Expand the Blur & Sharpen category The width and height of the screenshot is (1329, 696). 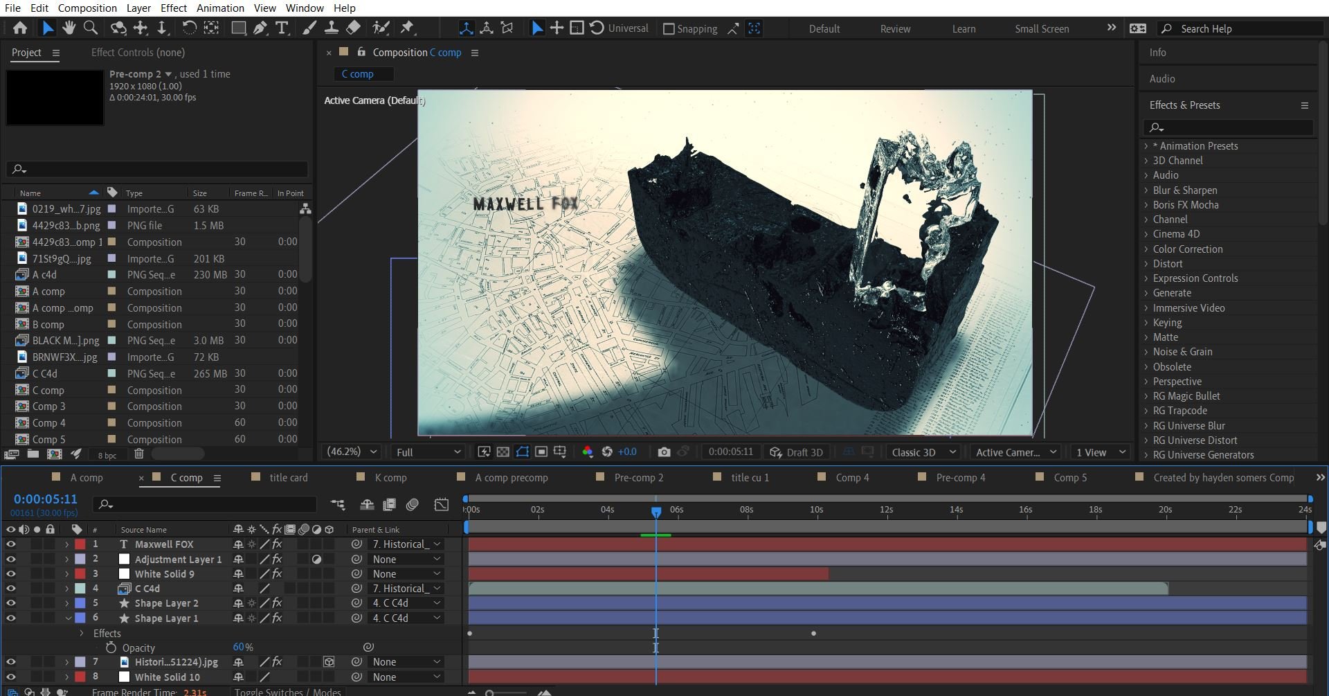coord(1146,190)
